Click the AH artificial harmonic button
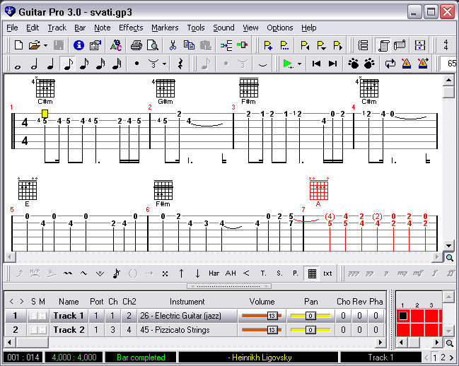Screen dimensions: 459x366 pos(231,273)
